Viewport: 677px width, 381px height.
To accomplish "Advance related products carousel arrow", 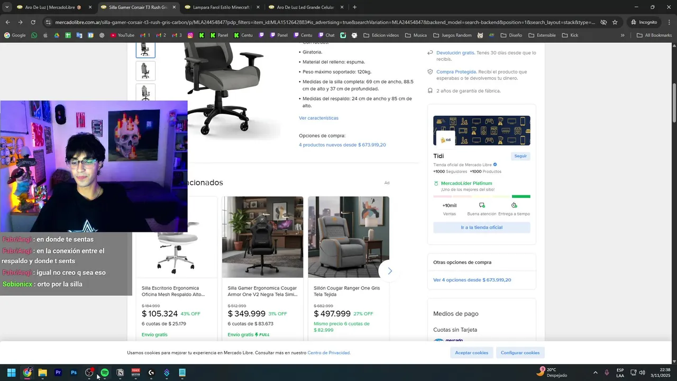I will (x=390, y=271).
